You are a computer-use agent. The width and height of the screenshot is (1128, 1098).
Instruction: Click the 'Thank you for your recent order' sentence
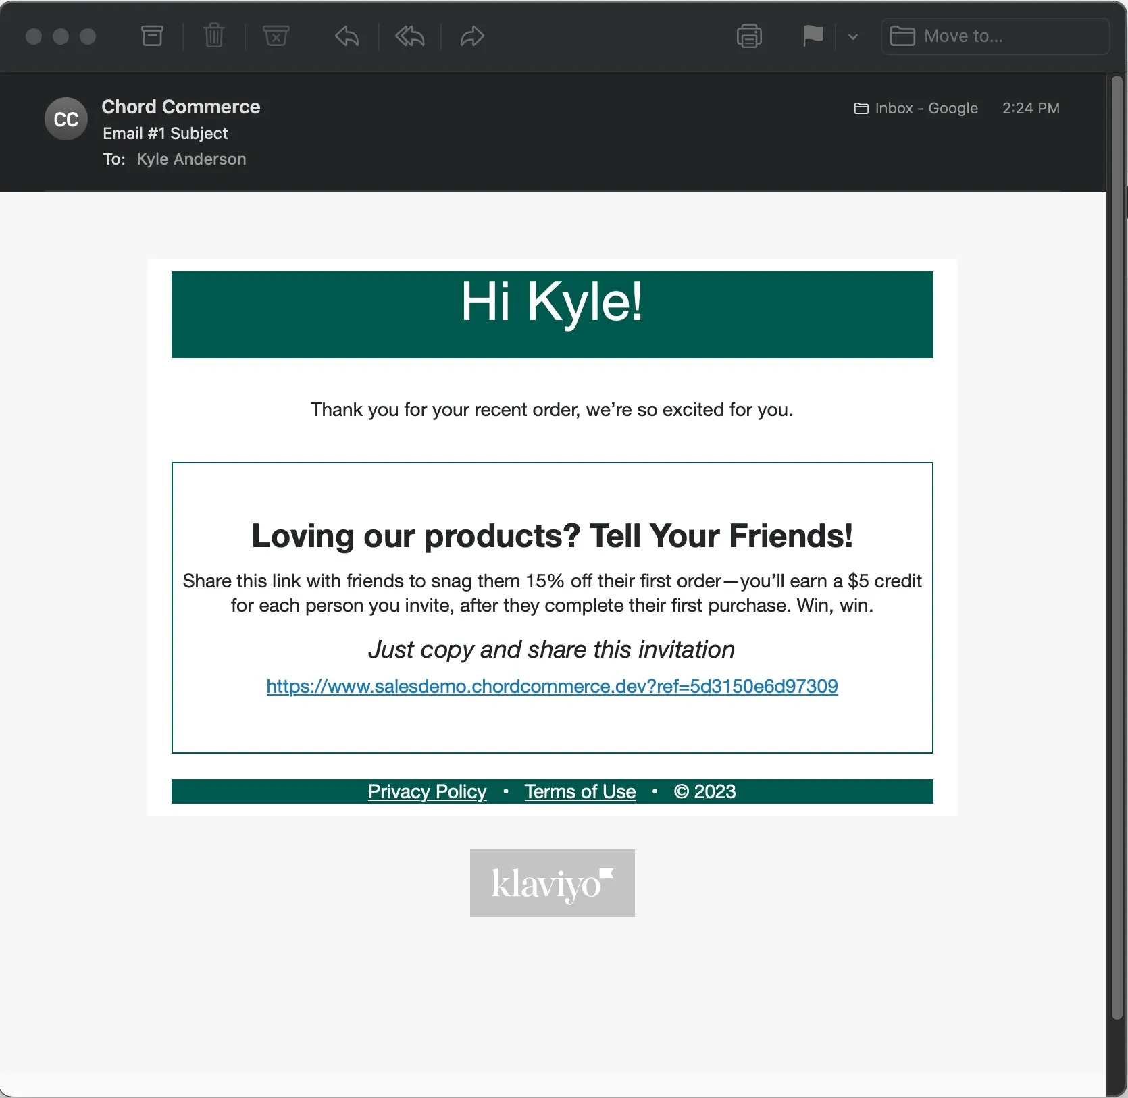[552, 410]
